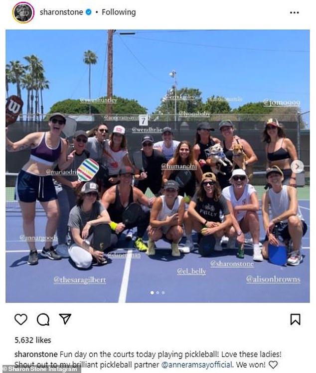The height and width of the screenshot is (373, 316).
Task: Open sharonstone's profile picture story
Action: (23, 12)
